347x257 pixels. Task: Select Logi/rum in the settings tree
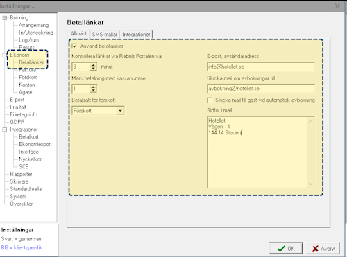click(29, 40)
